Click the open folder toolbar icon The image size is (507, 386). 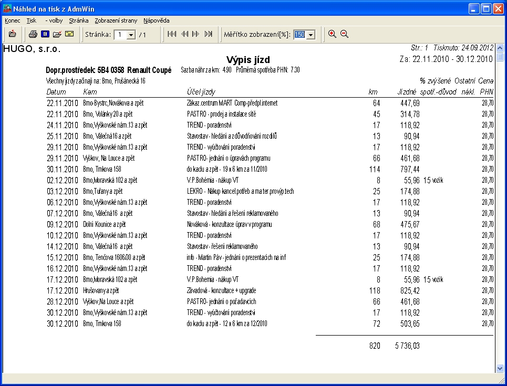tap(57, 34)
